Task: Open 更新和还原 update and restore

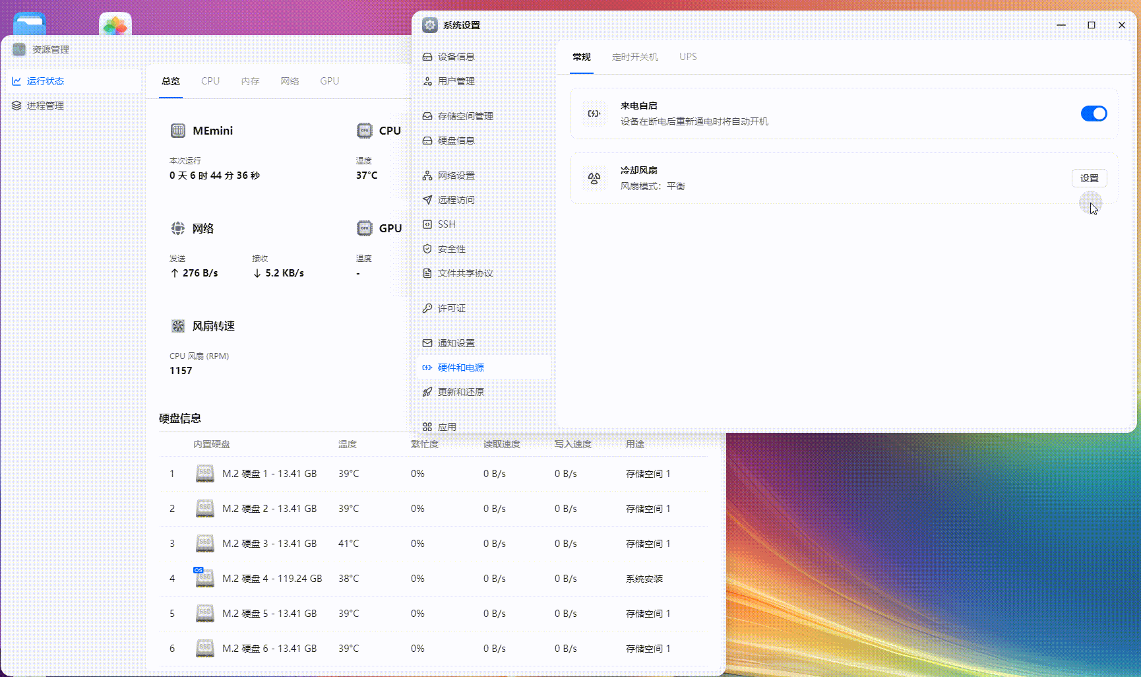Action: pyautogui.click(x=460, y=391)
